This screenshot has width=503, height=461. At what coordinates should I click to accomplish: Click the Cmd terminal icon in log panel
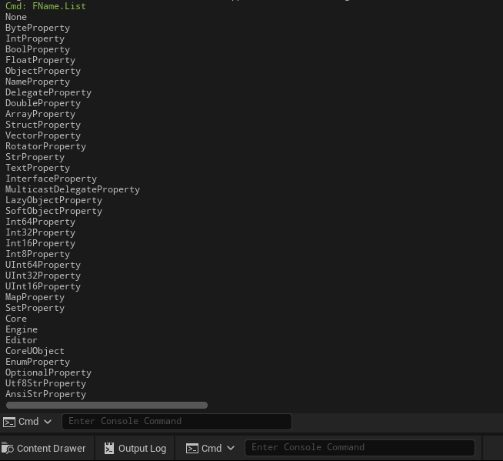pyautogui.click(x=9, y=422)
